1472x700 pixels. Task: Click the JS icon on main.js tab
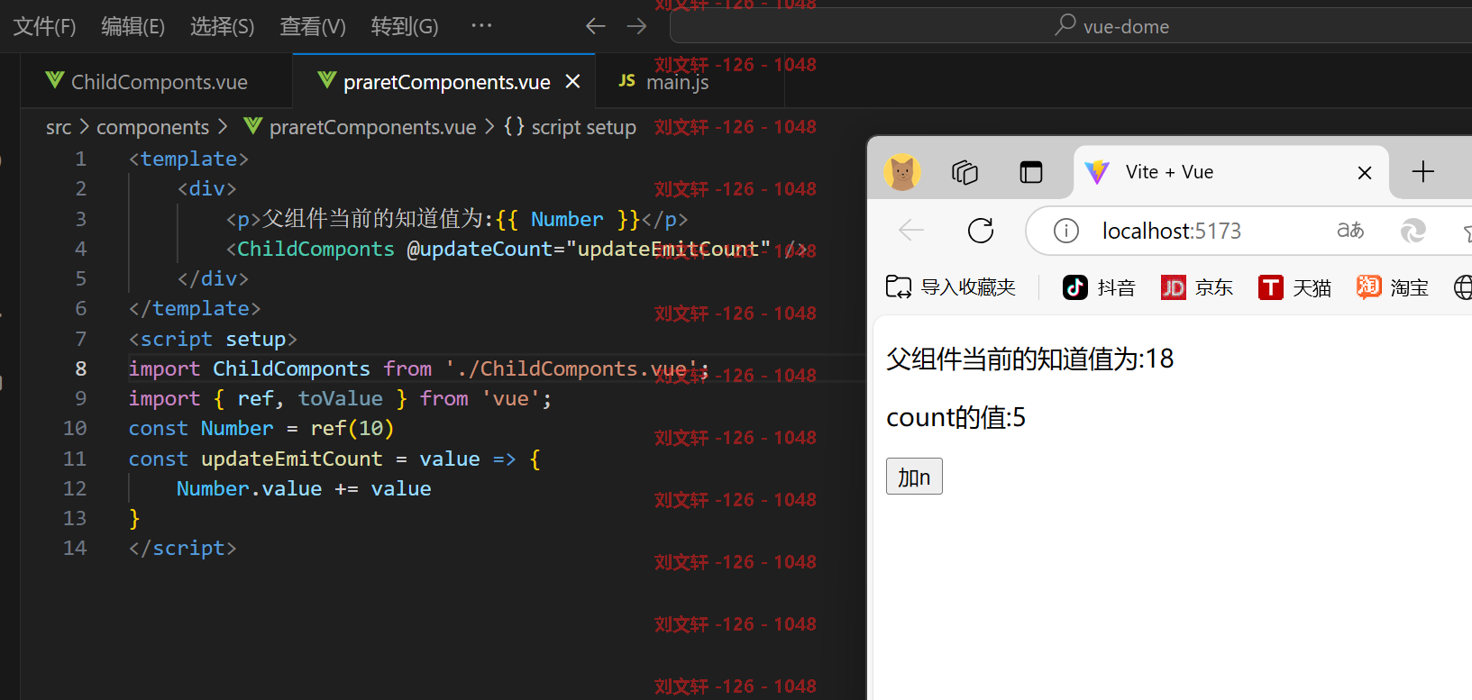(x=626, y=80)
